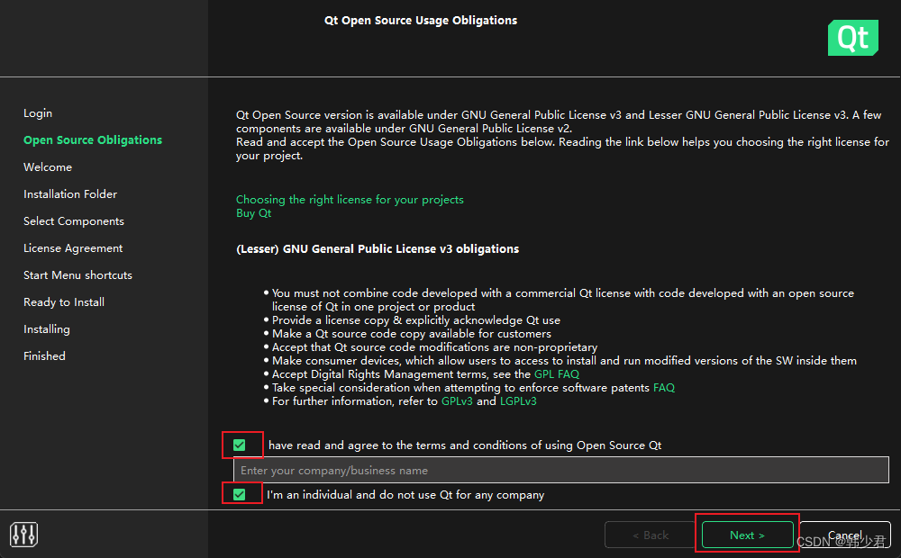This screenshot has height=558, width=901.
Task: Select Finished step in sidebar
Action: (x=44, y=355)
